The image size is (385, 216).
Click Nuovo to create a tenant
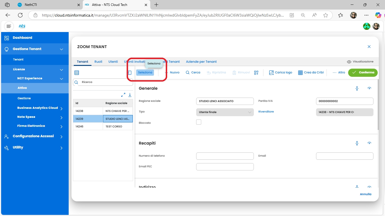click(172, 73)
